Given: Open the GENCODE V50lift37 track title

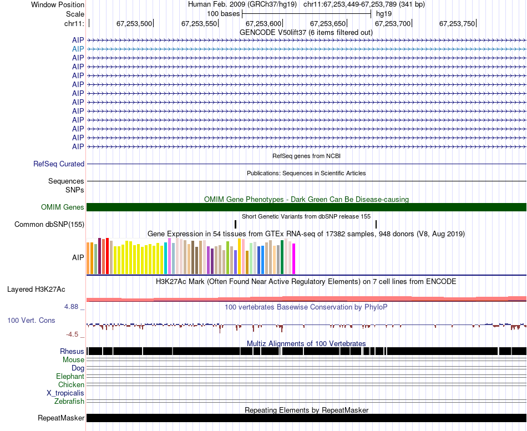Looking at the screenshot, I should (x=306, y=33).
